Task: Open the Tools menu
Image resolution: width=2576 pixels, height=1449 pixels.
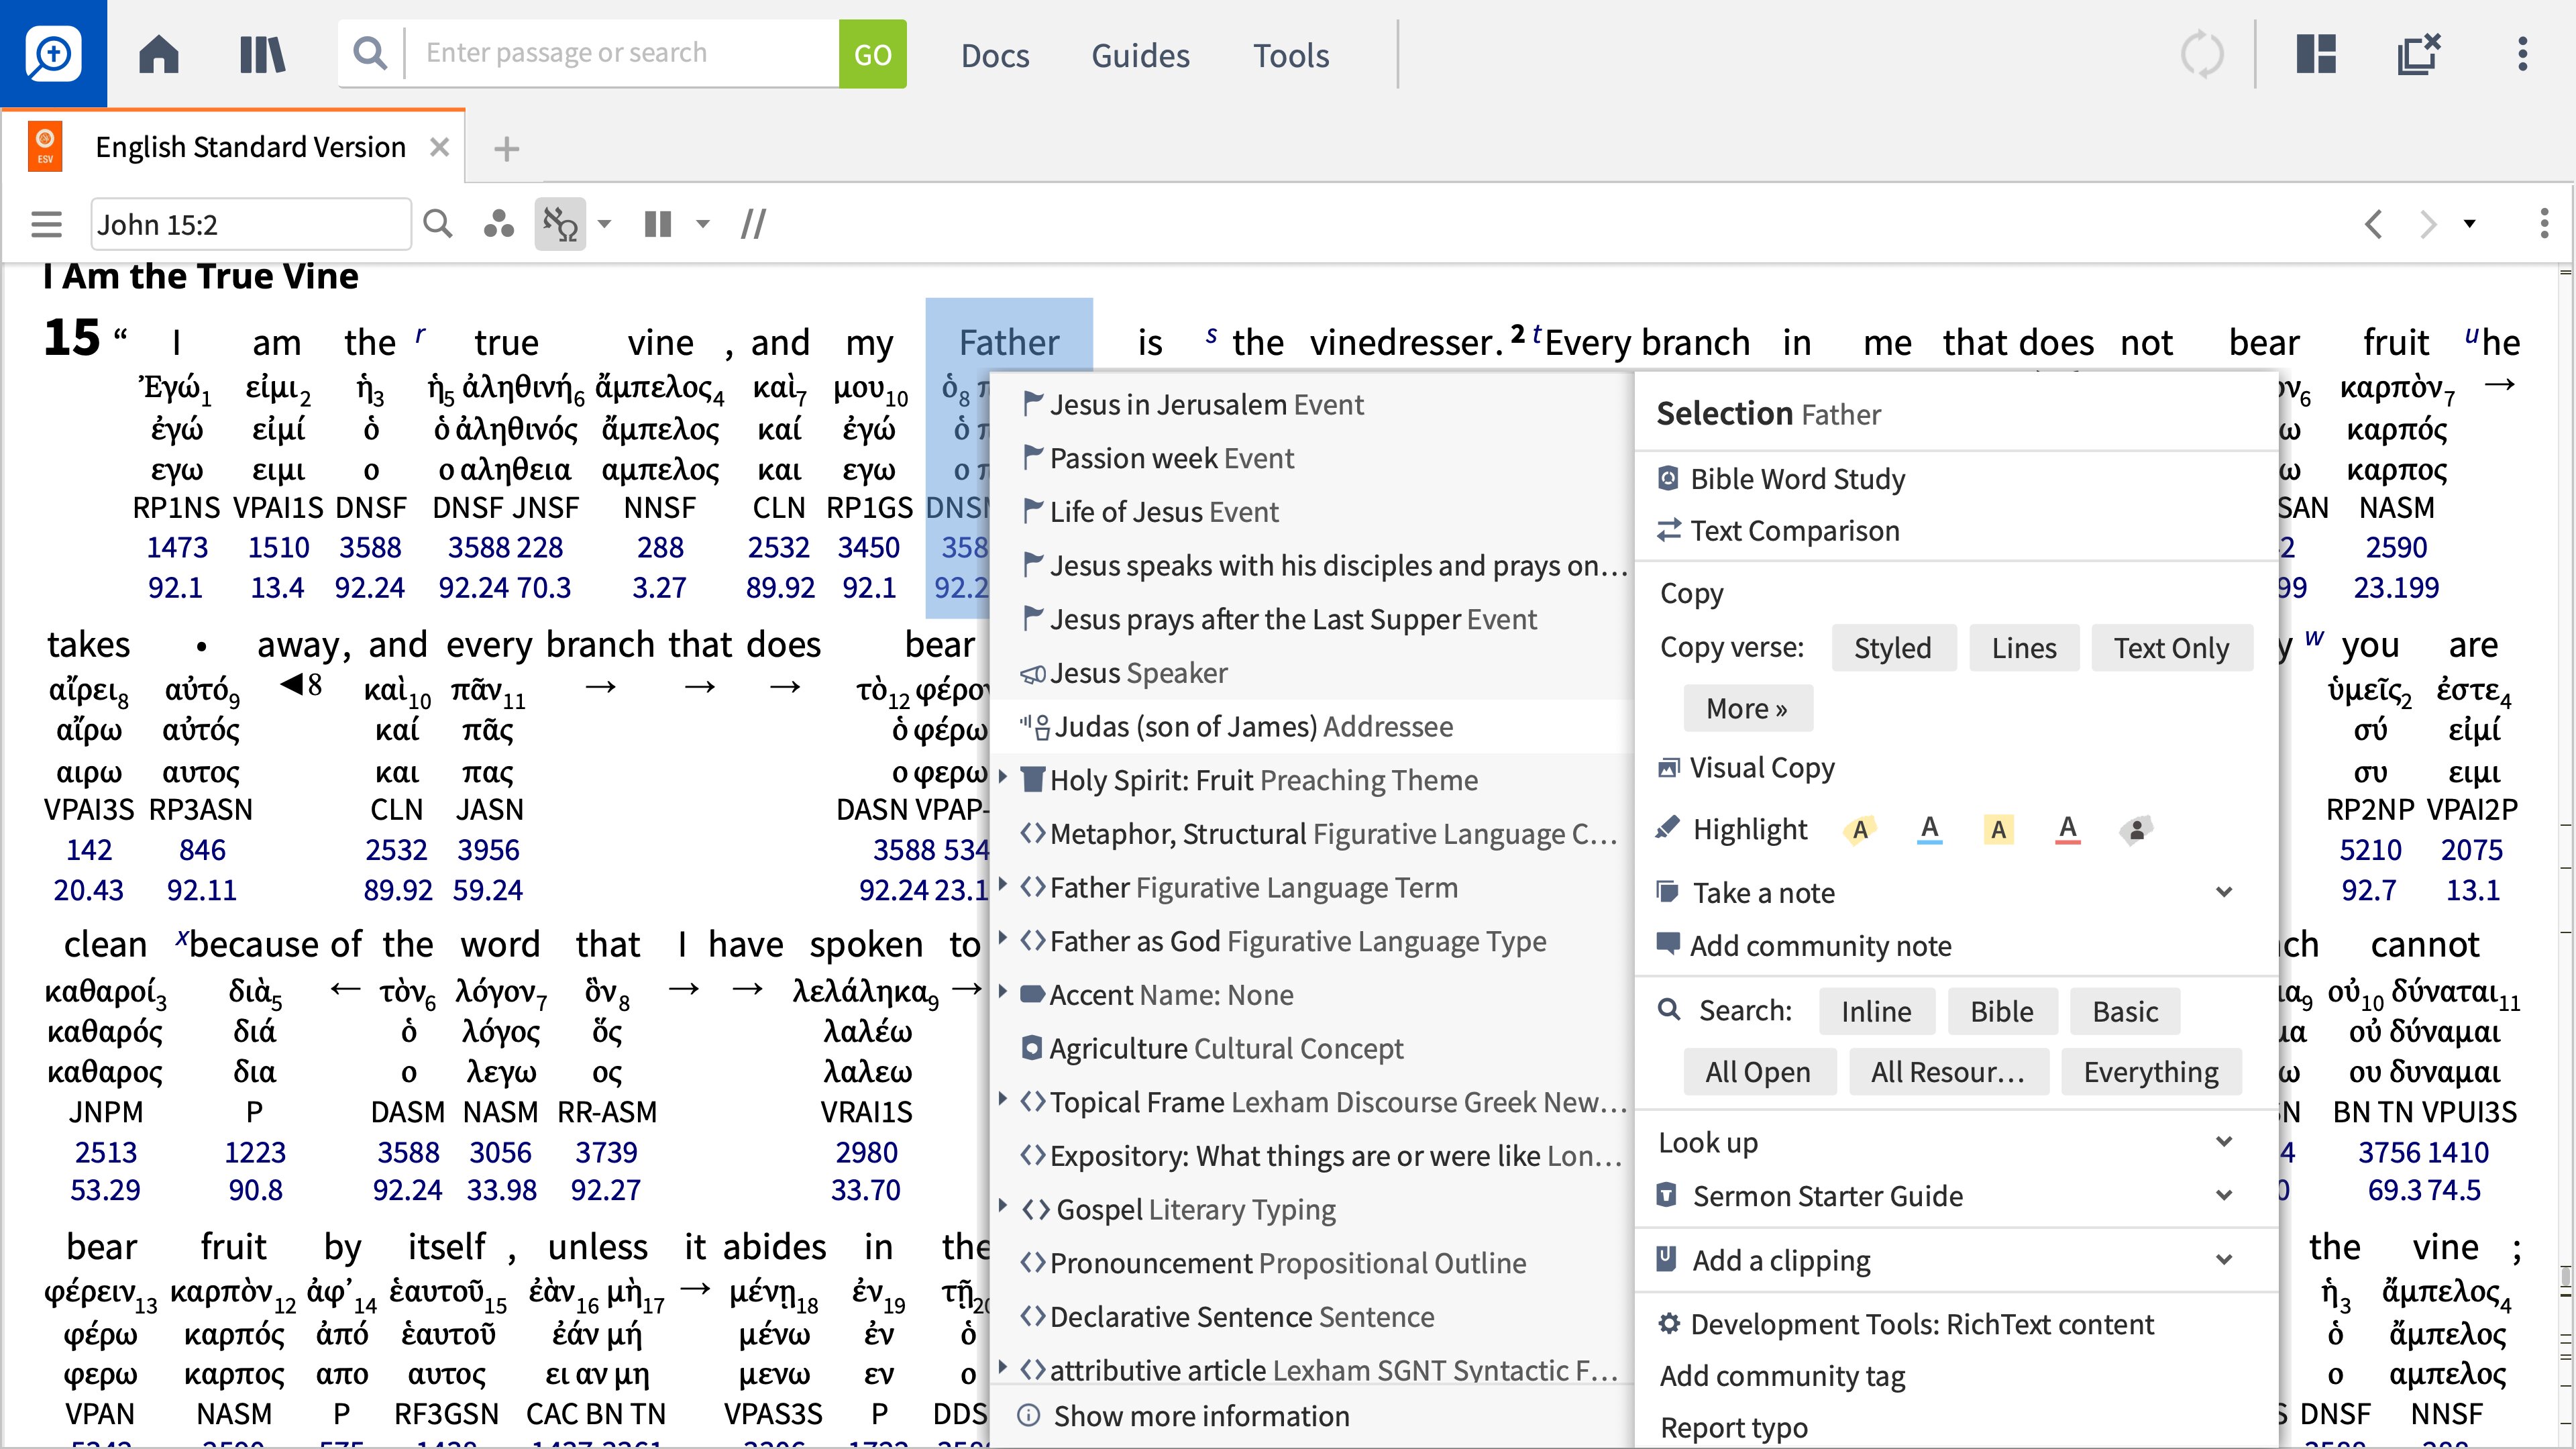Action: click(1291, 55)
